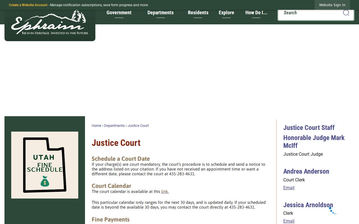The image size is (359, 224).
Task: Open the Departments menu
Action: 160,13
